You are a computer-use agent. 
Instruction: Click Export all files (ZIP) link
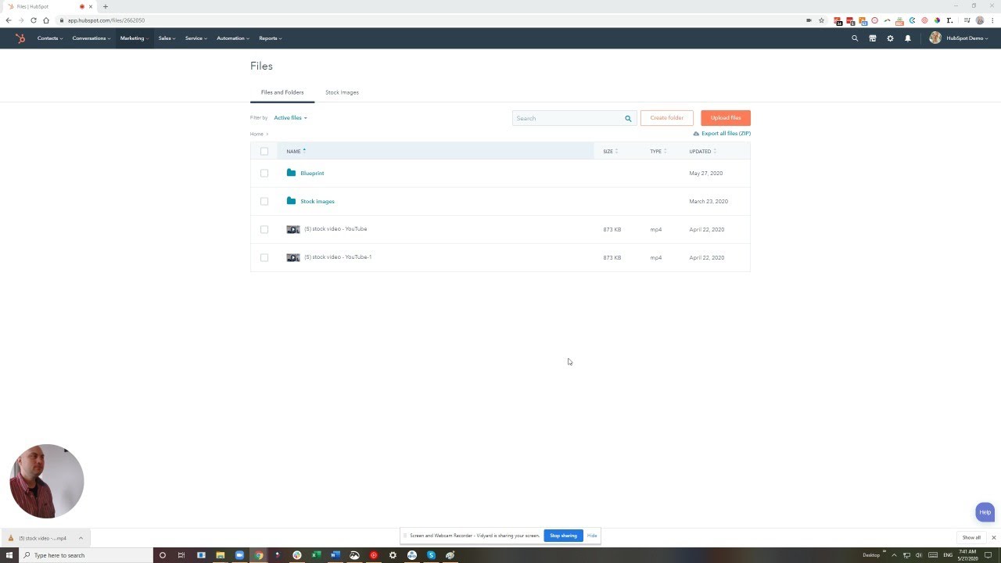[x=722, y=134]
